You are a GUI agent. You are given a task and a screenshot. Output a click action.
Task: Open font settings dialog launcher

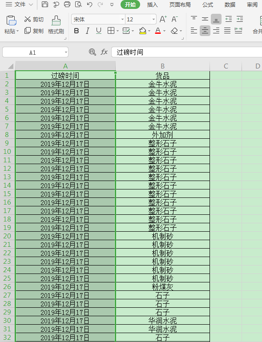[x=182, y=38]
